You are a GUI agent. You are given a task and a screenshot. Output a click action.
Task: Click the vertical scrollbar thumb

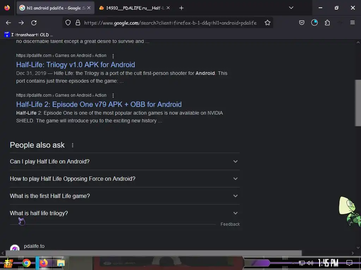(358, 103)
